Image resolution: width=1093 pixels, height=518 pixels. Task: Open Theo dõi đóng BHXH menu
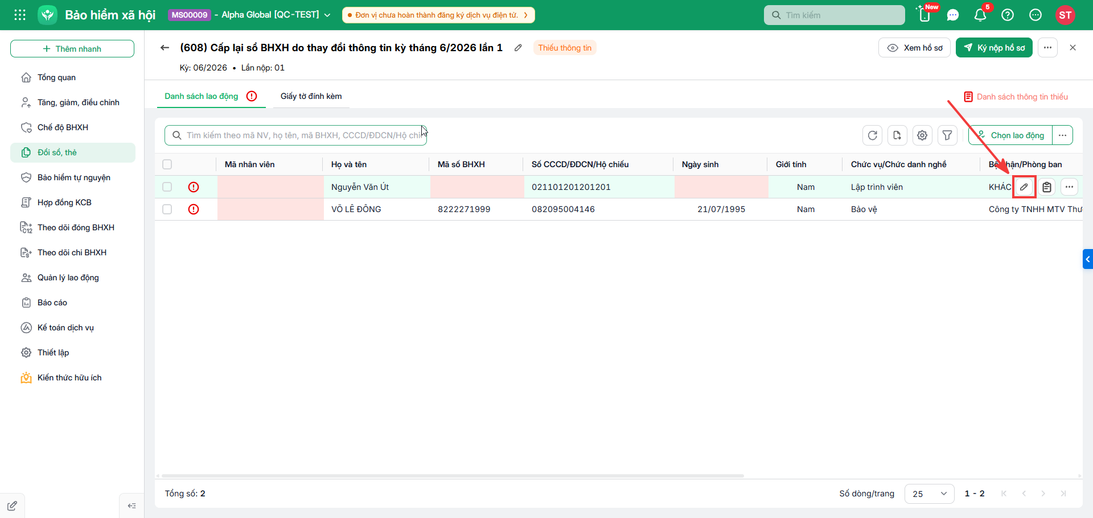tap(73, 227)
